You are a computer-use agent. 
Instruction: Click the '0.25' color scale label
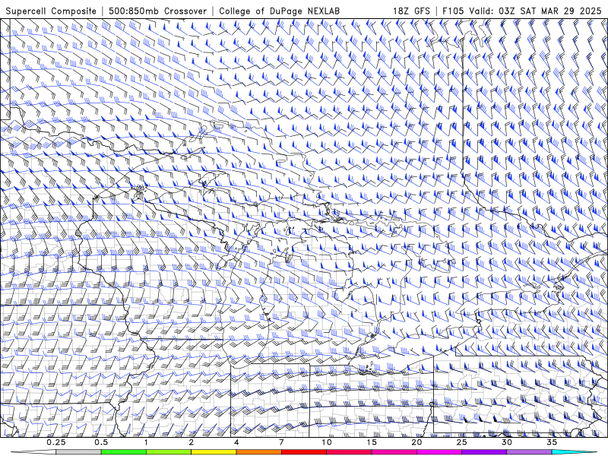pos(56,442)
